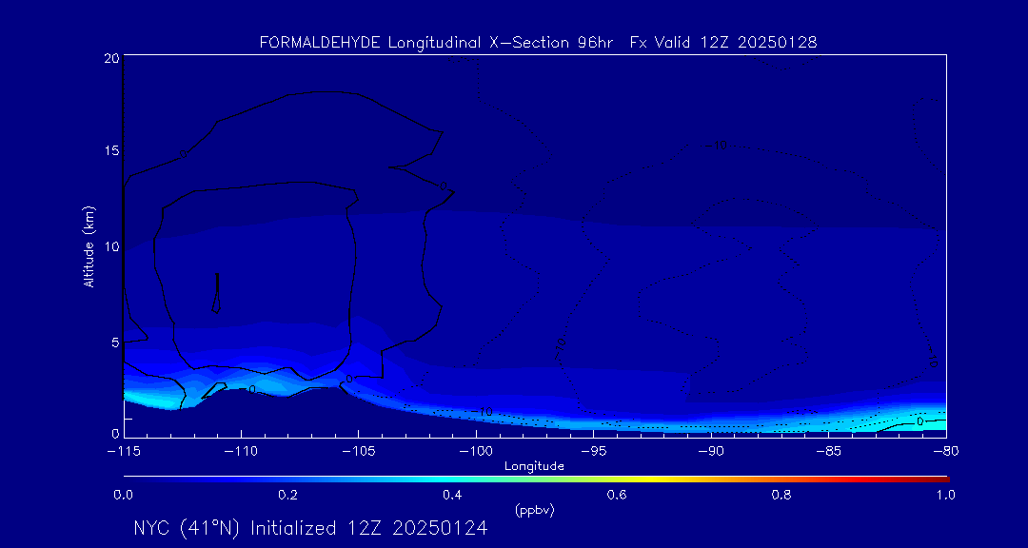This screenshot has height=548, width=1028.
Task: Click the altitude tick label 15
Action: click(111, 150)
